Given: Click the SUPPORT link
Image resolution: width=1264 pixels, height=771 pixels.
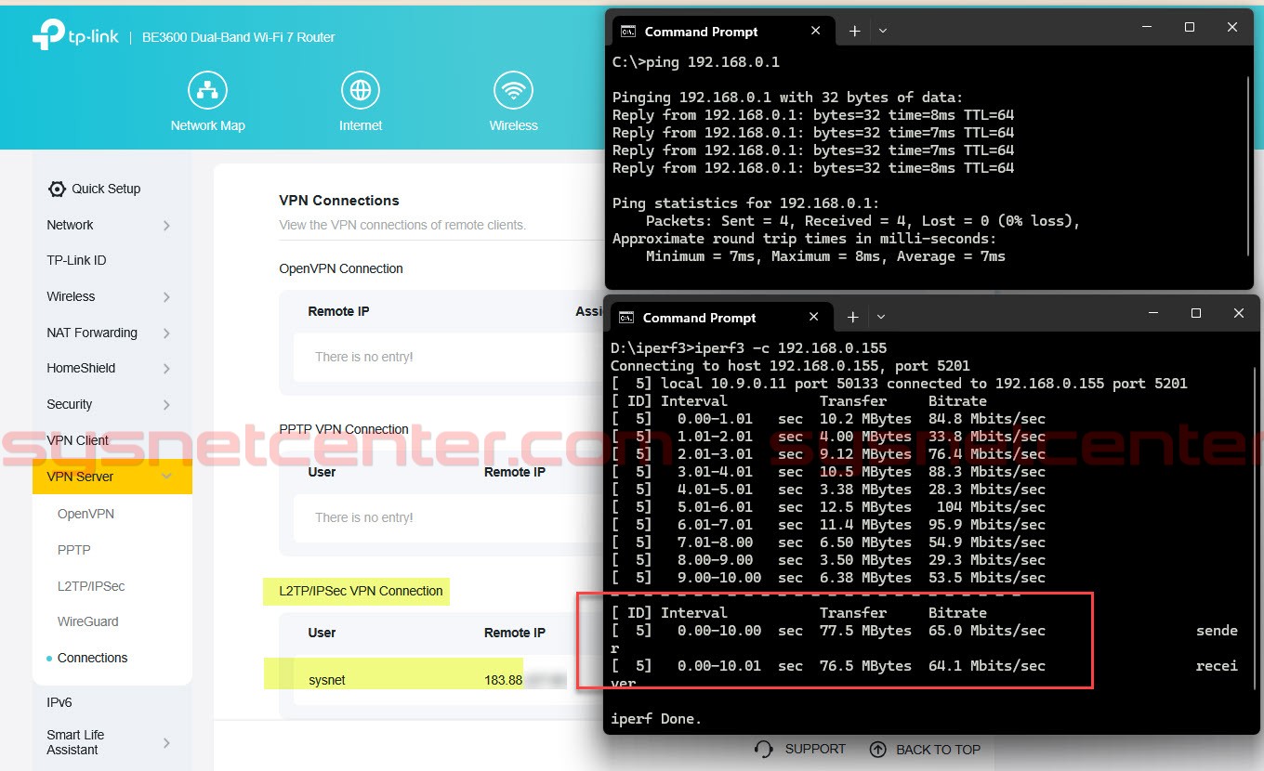Looking at the screenshot, I should [815, 749].
